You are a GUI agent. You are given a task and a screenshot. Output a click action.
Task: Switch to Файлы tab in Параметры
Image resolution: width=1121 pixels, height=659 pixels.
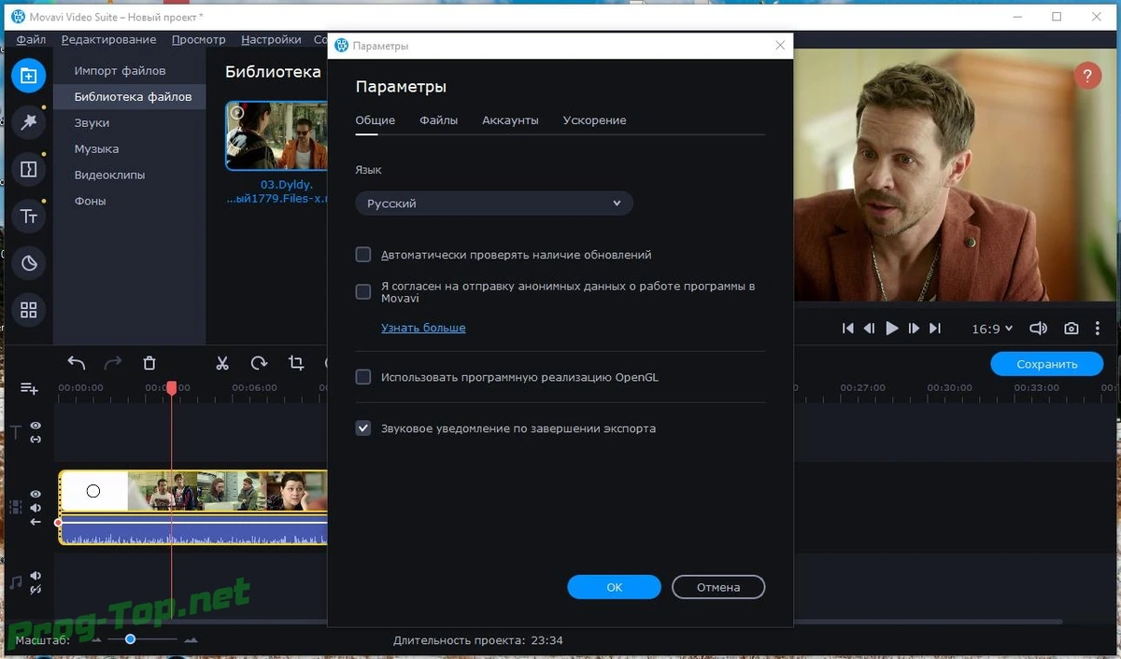click(x=438, y=120)
